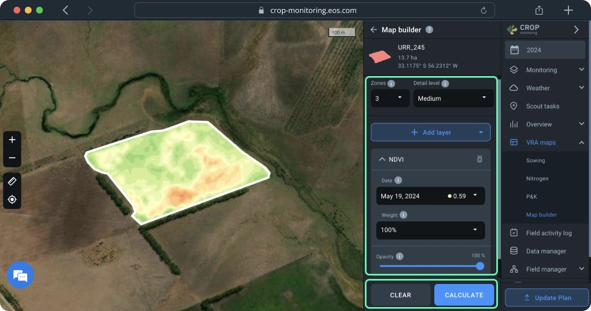The width and height of the screenshot is (591, 311).
Task: Click the map zoom in plus button
Action: [12, 140]
